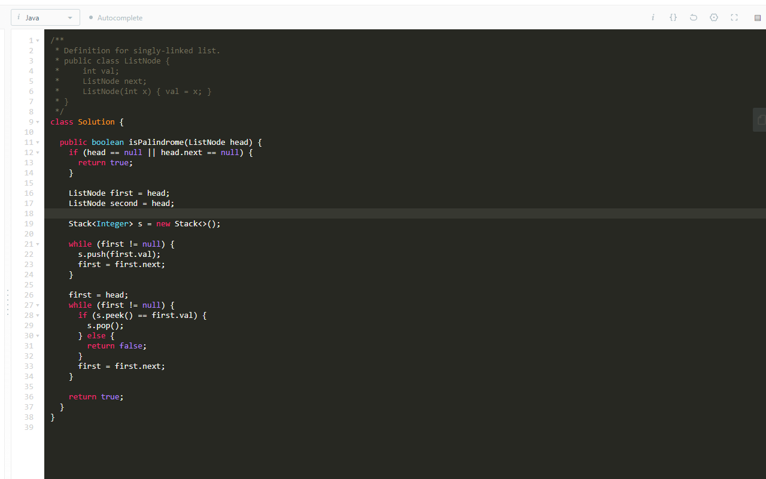Viewport: 766px width, 479px height.
Task: Click 'if (head == null || head.next == null)' line
Action: click(161, 152)
